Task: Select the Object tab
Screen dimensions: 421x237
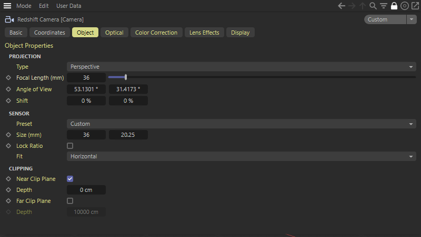Action: 85,33
